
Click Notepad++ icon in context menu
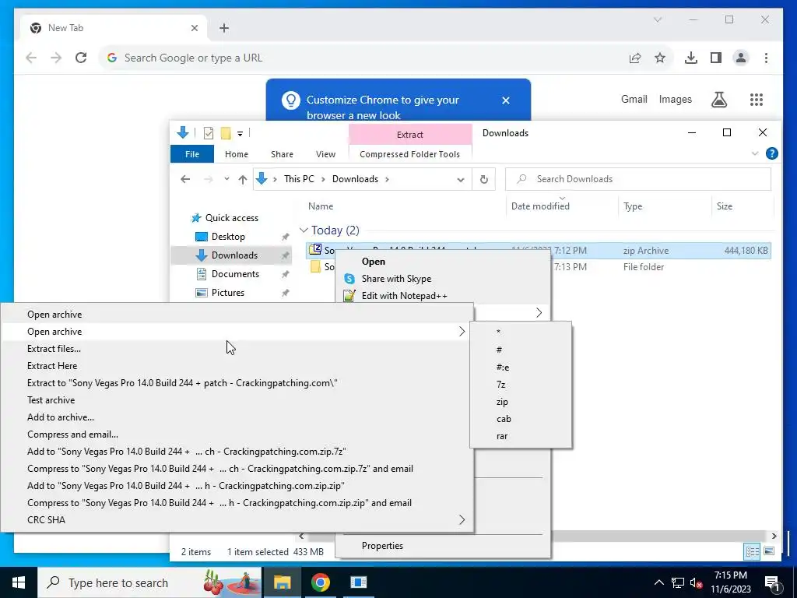[x=349, y=295]
